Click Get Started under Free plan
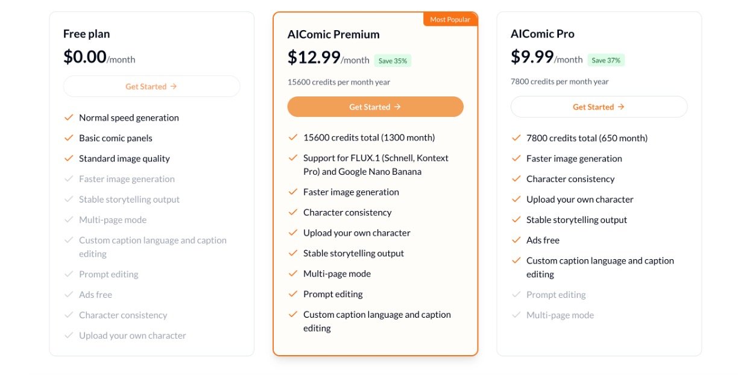The height and width of the screenshot is (375, 738). pos(151,87)
